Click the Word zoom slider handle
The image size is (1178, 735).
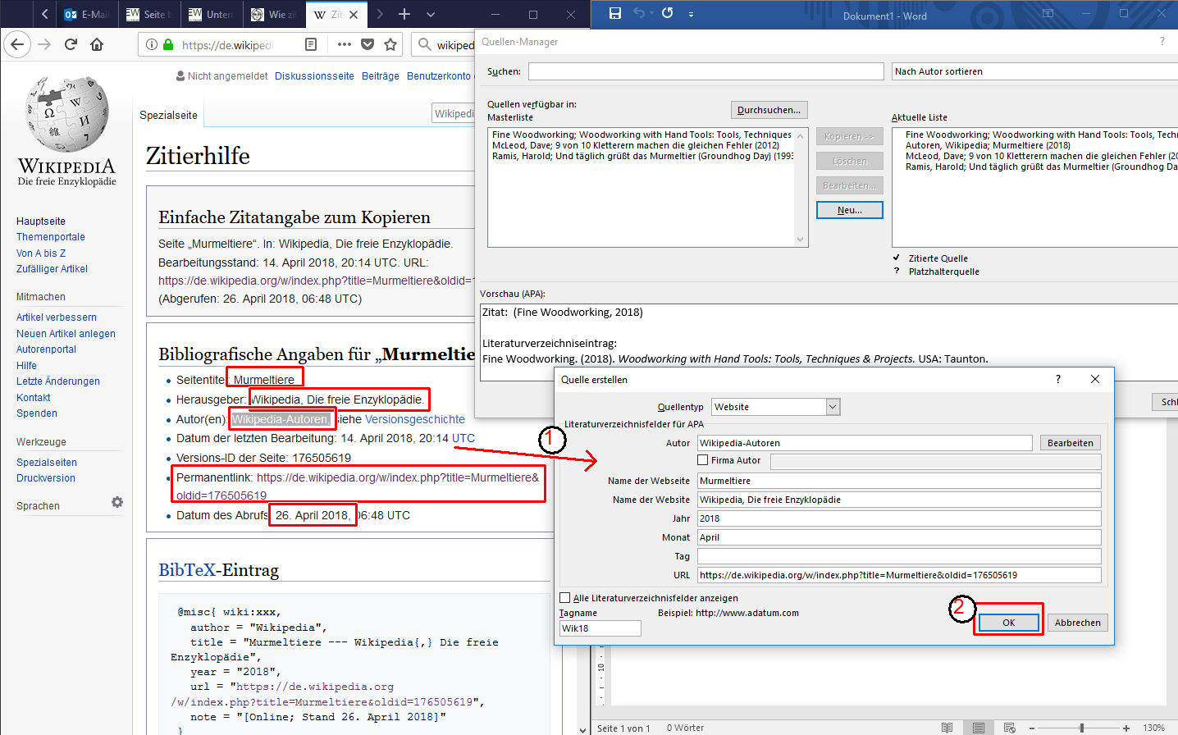click(1082, 728)
